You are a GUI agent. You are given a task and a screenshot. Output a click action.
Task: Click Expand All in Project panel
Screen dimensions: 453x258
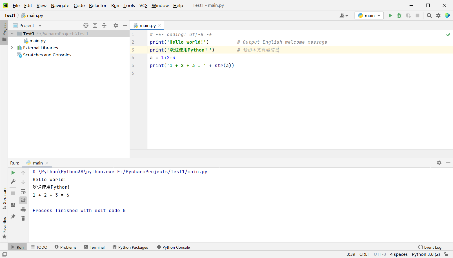(95, 25)
